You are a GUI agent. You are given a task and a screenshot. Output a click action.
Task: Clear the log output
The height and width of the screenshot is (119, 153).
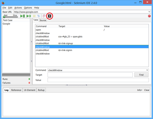[x=147, y=90]
